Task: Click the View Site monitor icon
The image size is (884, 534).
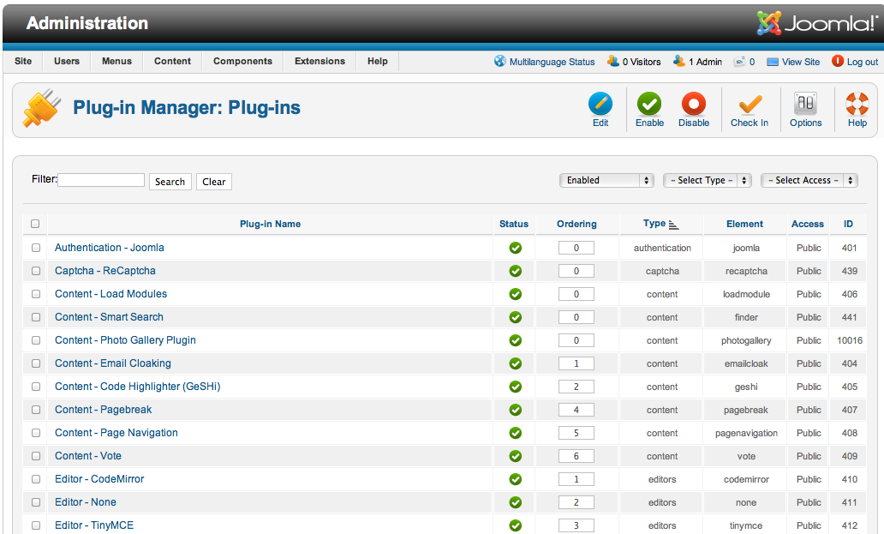Action: point(773,62)
